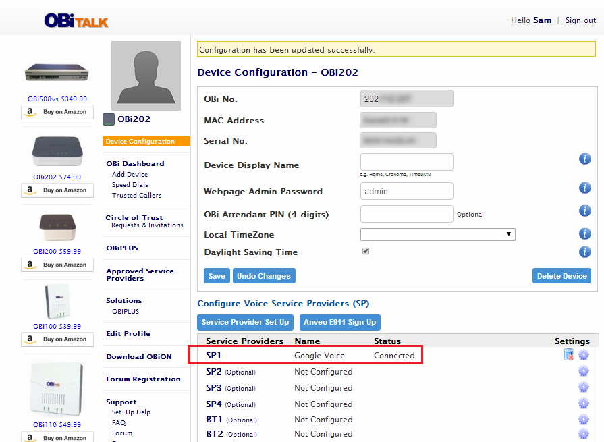Screen dimensions: 604x442
Task: Click Service Provider Set-Up button
Action: [246, 323]
